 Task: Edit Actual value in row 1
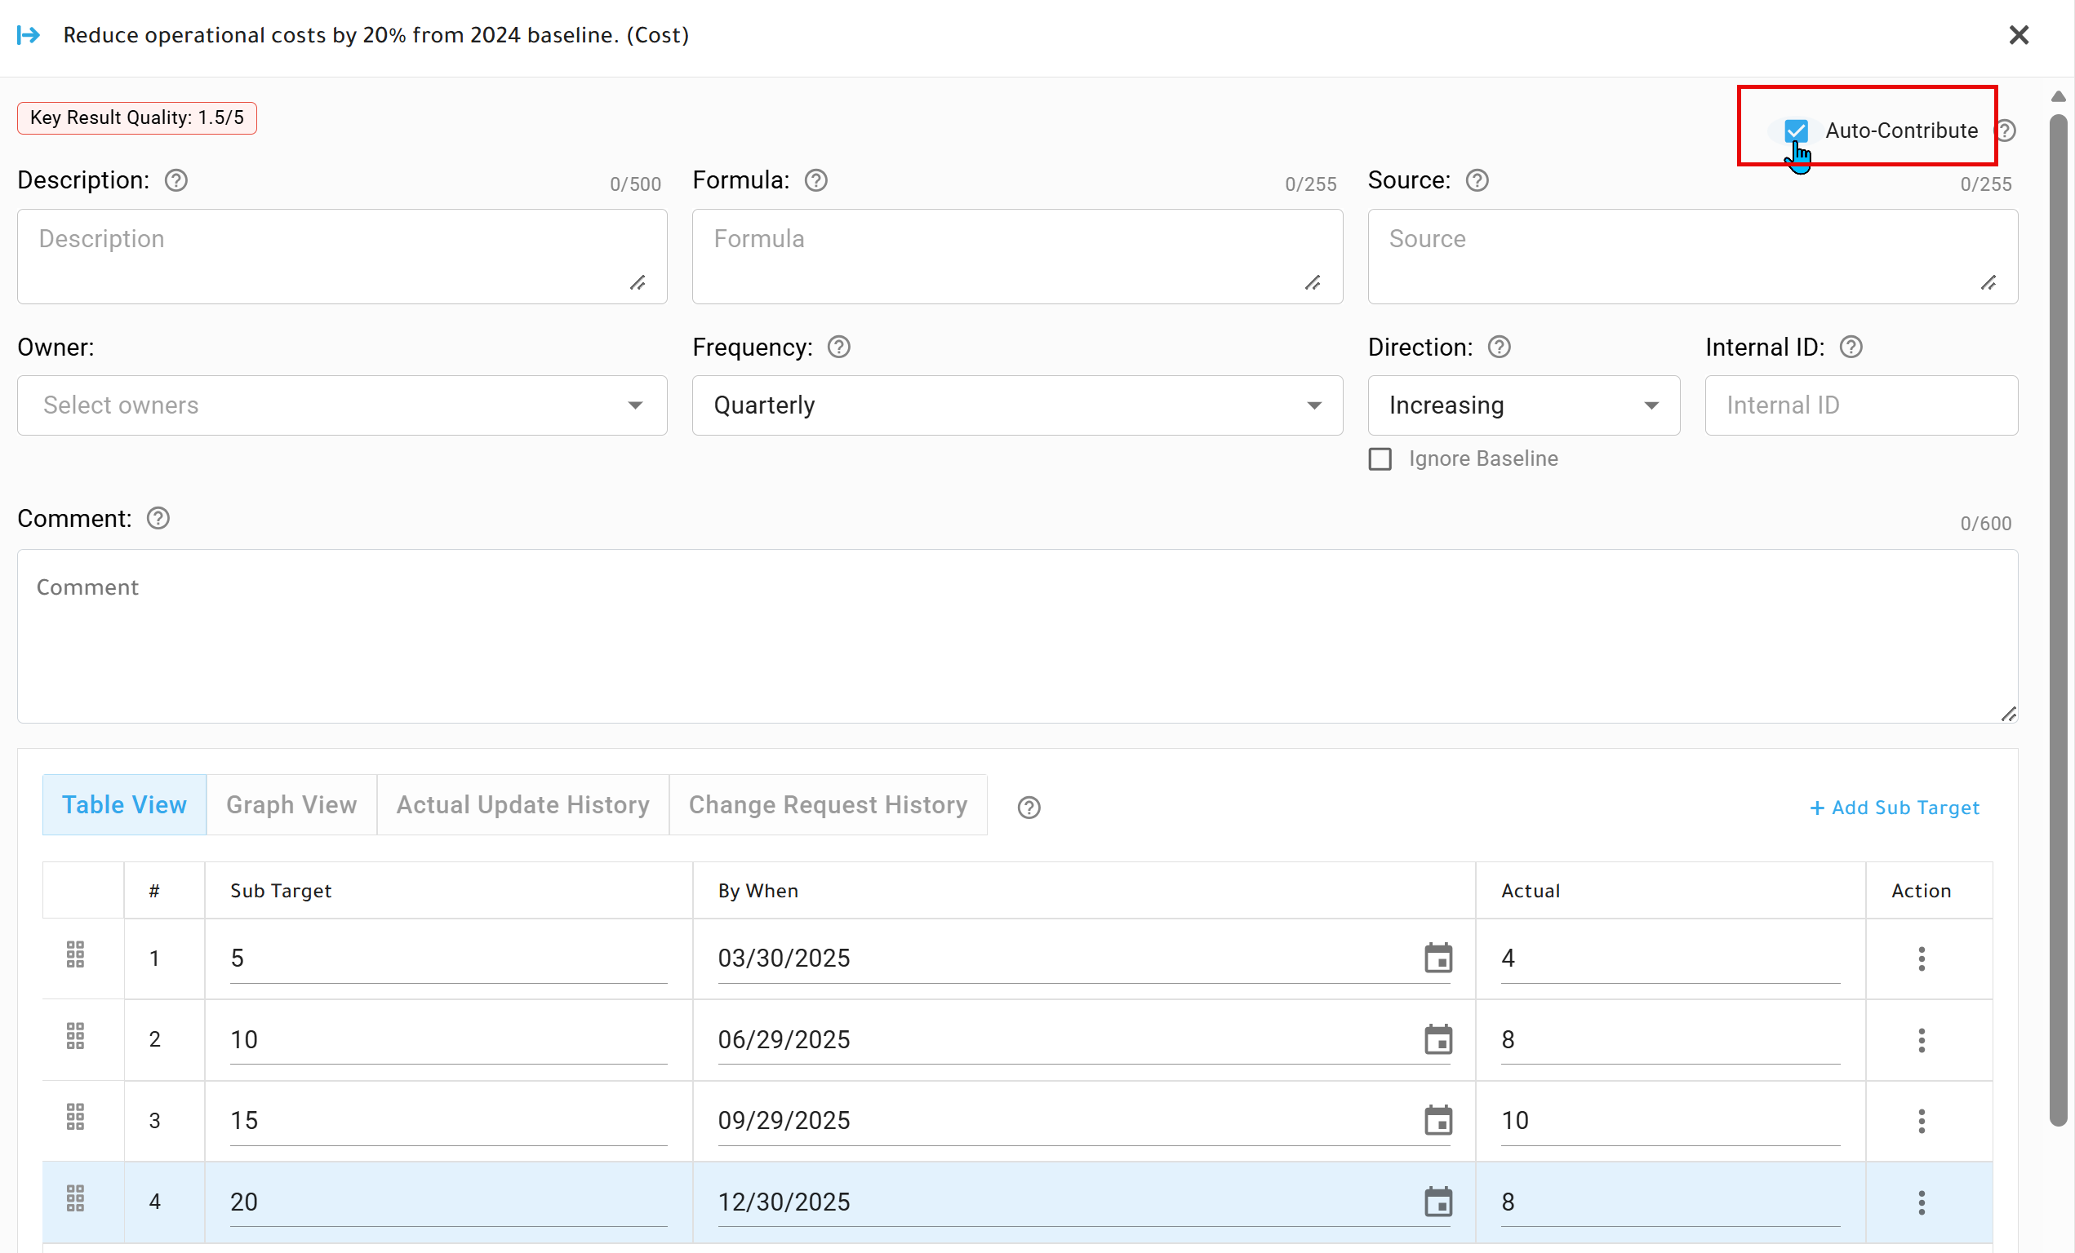[x=1670, y=959]
